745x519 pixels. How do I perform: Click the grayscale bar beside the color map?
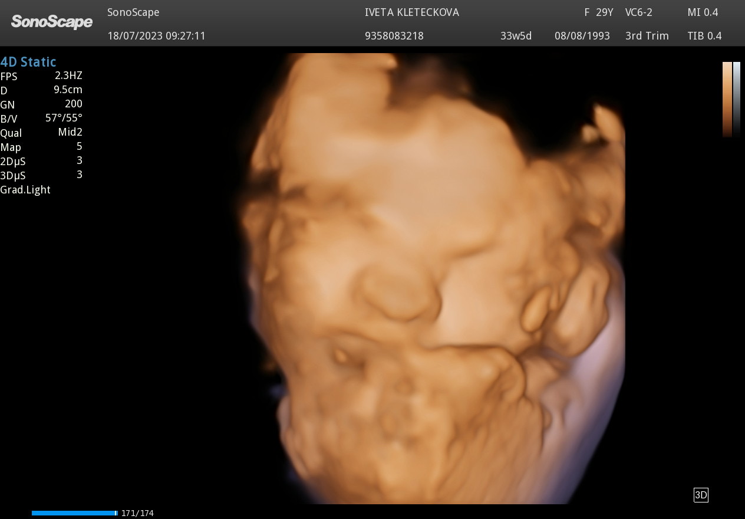point(737,100)
